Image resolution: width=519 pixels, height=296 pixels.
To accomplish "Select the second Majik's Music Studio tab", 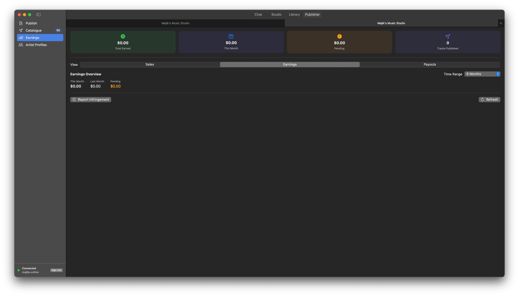I will (x=391, y=23).
